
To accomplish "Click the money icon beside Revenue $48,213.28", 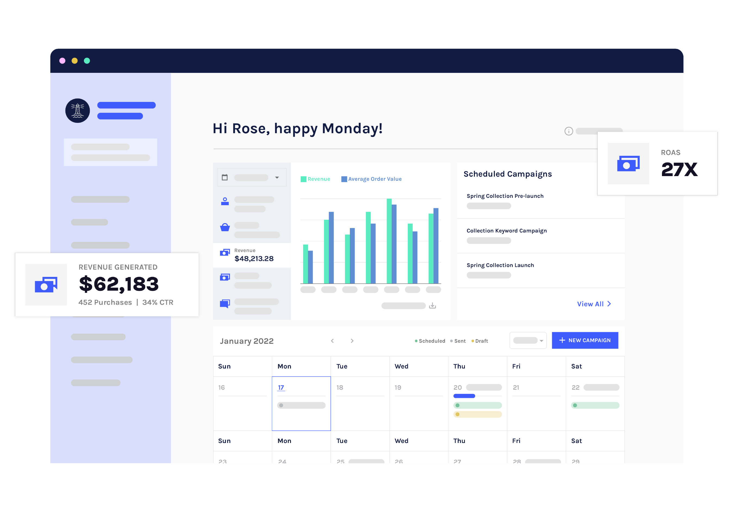I will pos(225,252).
